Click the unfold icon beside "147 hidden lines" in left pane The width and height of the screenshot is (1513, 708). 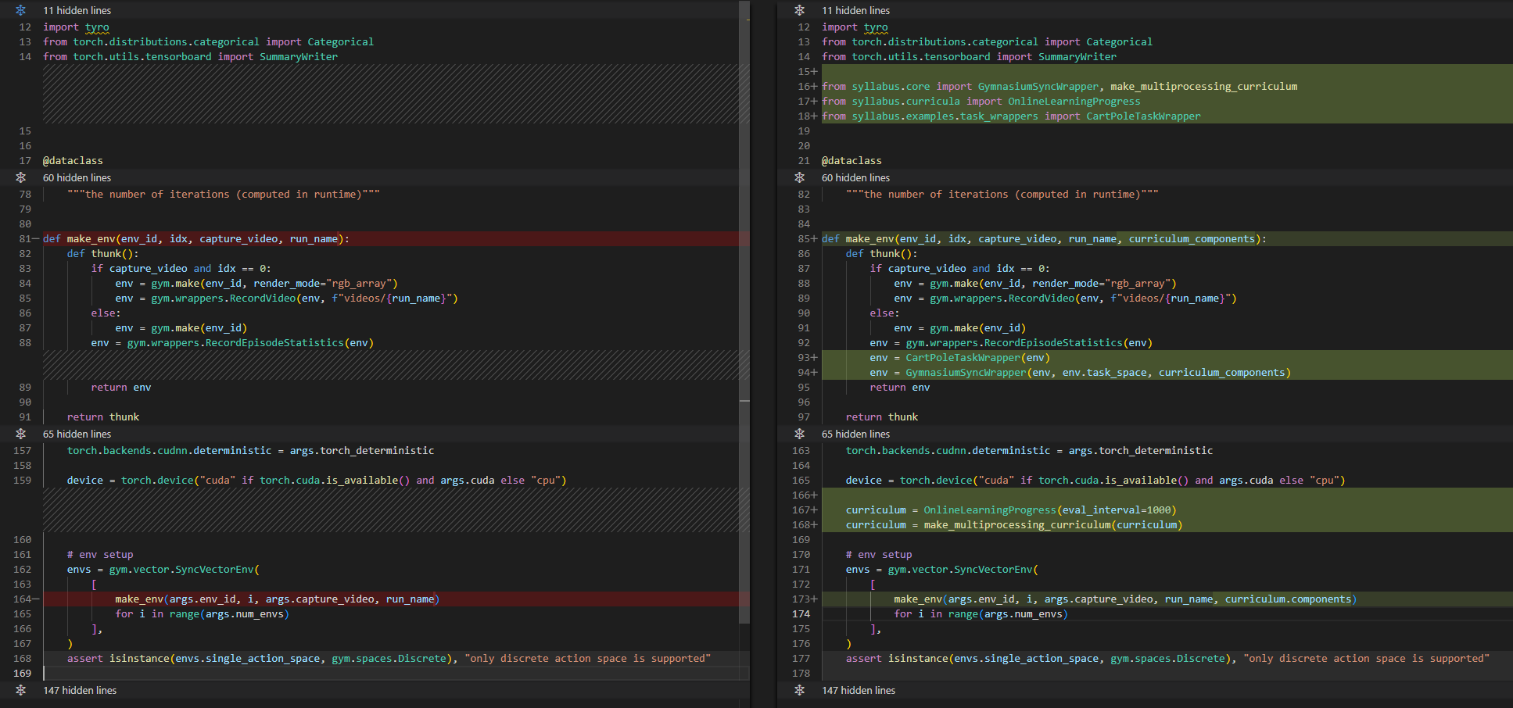[21, 690]
